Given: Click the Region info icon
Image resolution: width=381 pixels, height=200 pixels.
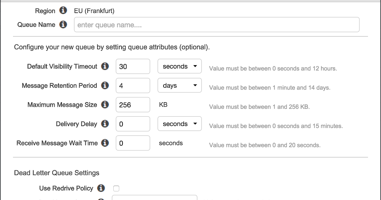Looking at the screenshot, I should tap(63, 10).
